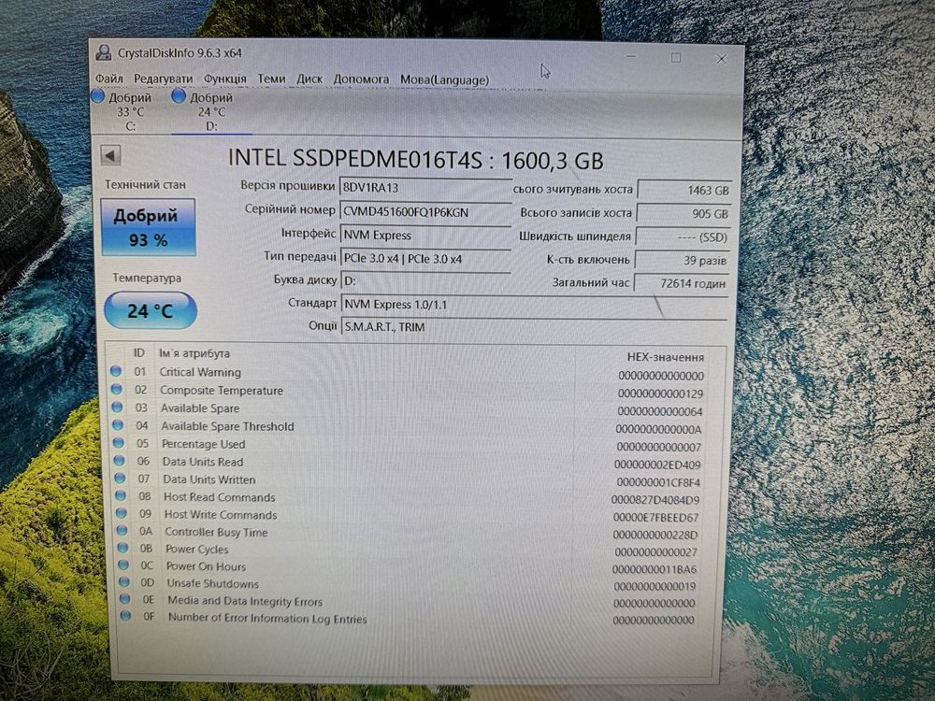
Task: Open the Диск menu
Action: click(x=309, y=79)
